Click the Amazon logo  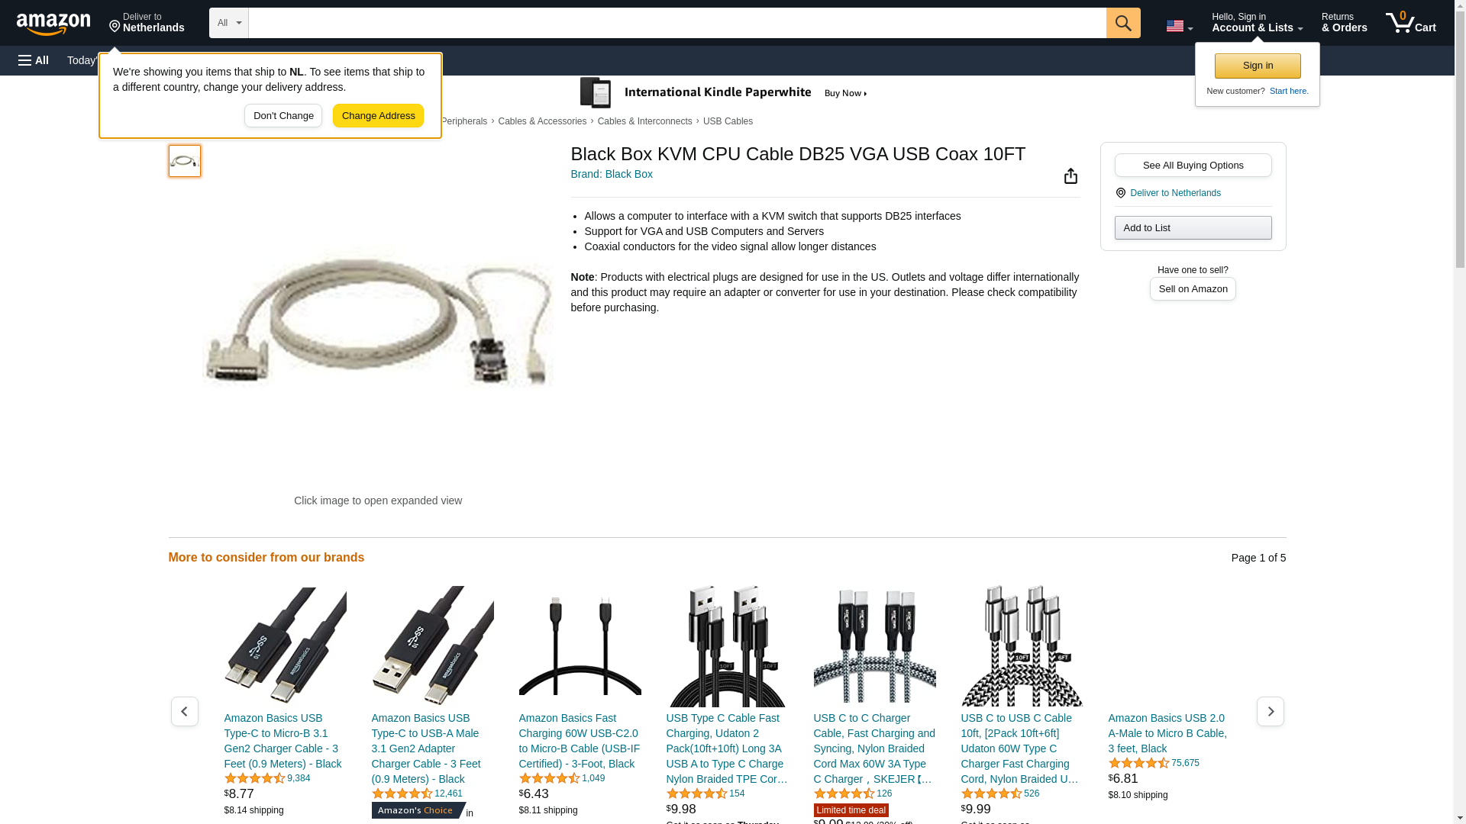(x=53, y=24)
